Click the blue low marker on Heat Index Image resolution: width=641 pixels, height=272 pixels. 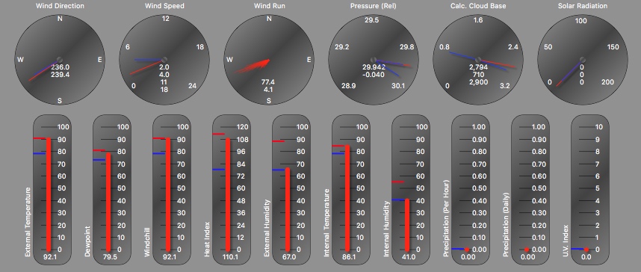[x=219, y=170]
